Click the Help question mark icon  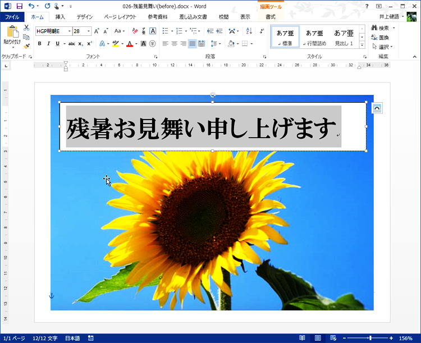(367, 6)
